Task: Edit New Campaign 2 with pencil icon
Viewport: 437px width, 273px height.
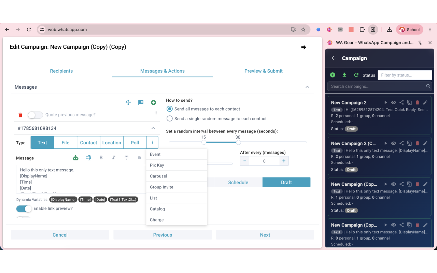Action: click(425, 102)
